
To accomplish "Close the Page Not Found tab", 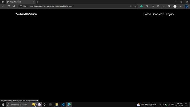I will [34, 2].
